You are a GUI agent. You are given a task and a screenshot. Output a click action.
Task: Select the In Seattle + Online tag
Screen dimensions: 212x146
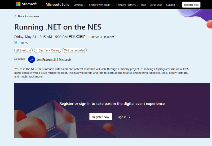tap(48, 50)
